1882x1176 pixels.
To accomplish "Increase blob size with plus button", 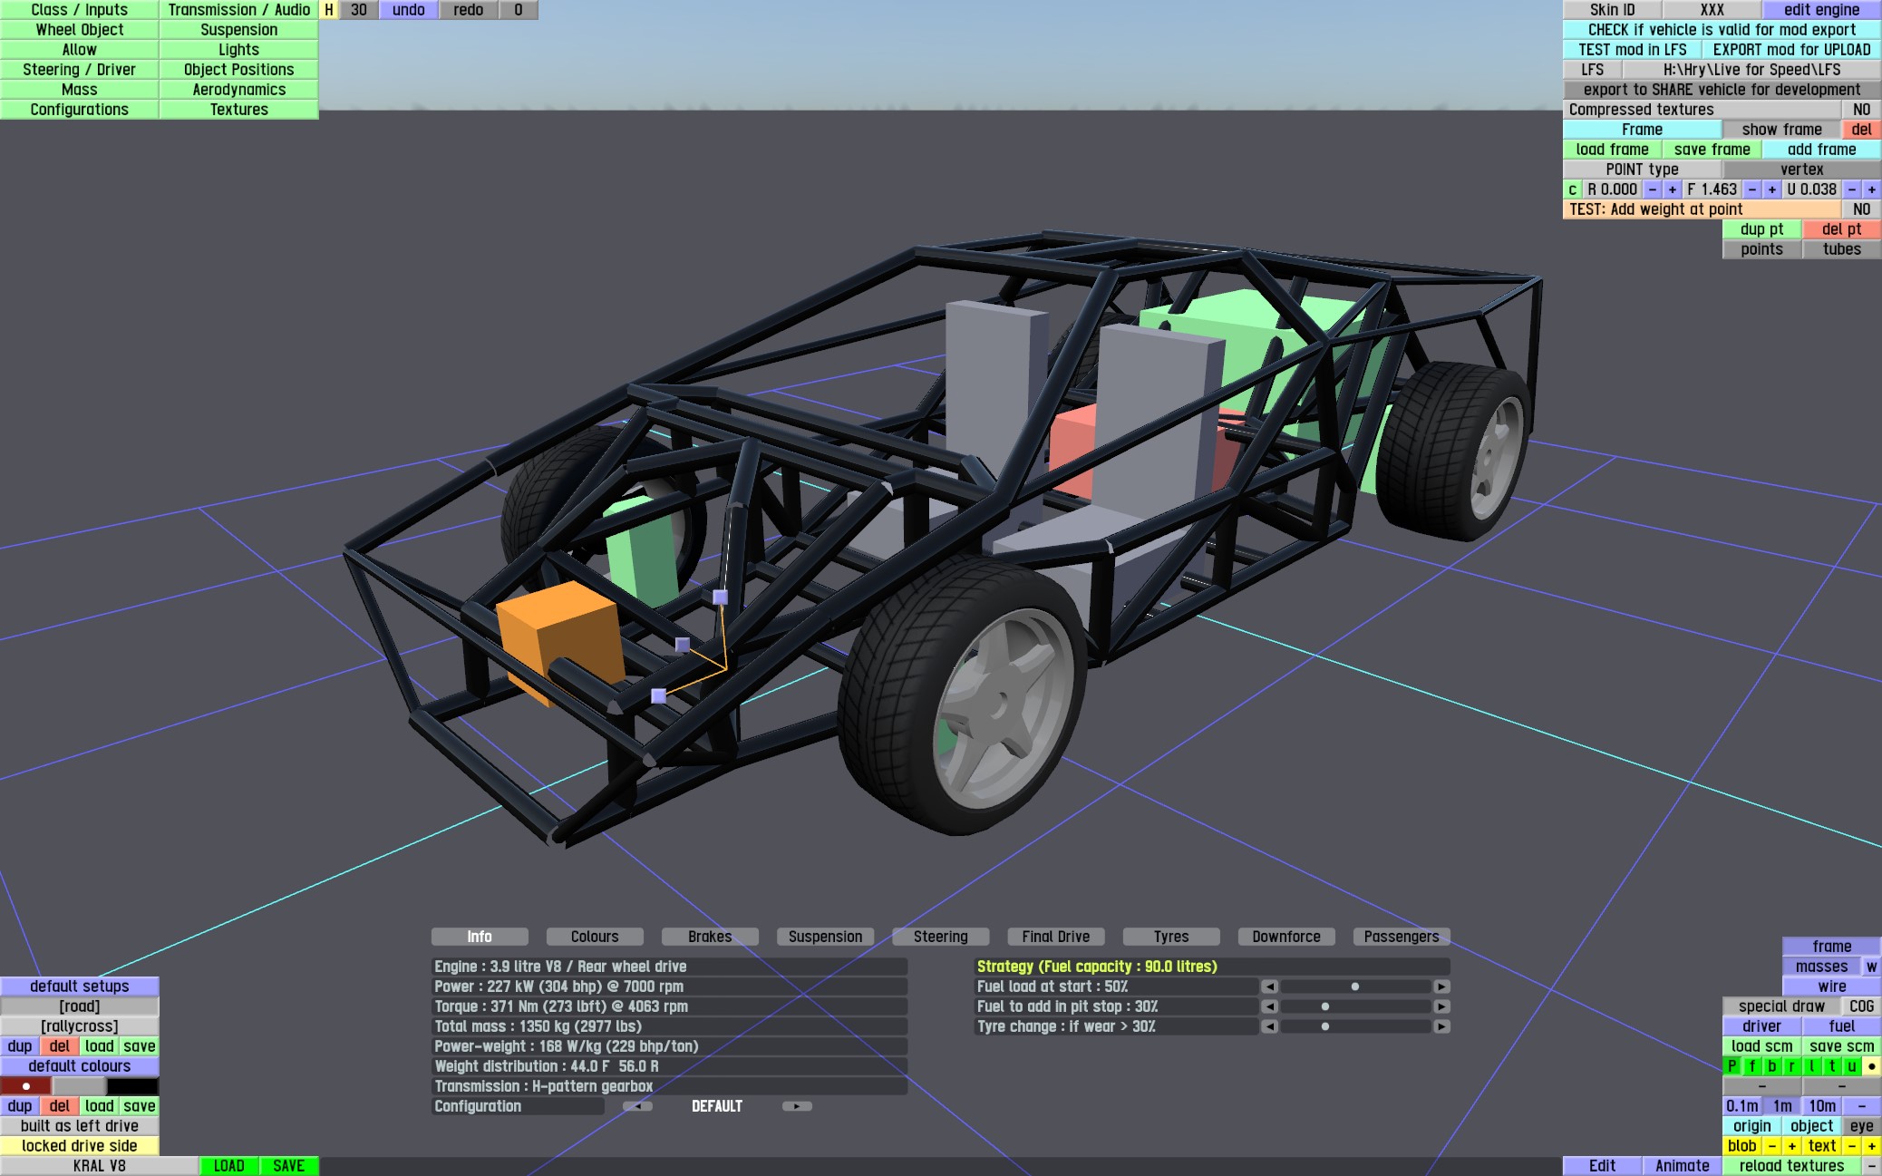I will click(1792, 1146).
